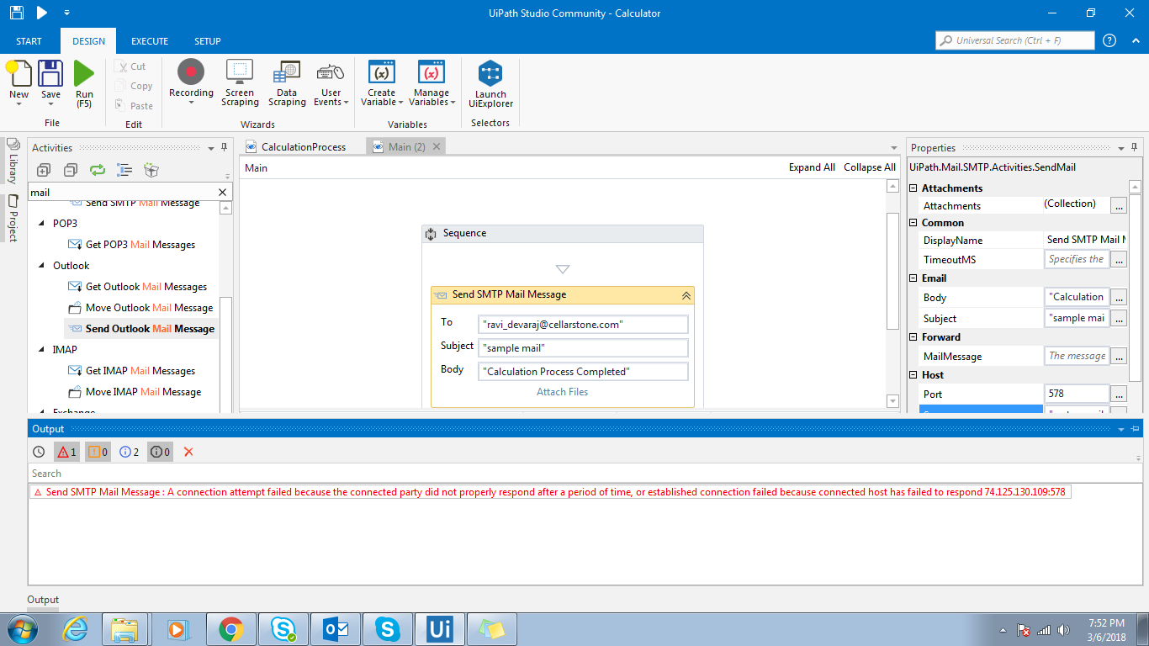1149x646 pixels.
Task: Toggle info messages filter in Output
Action: pos(129,452)
